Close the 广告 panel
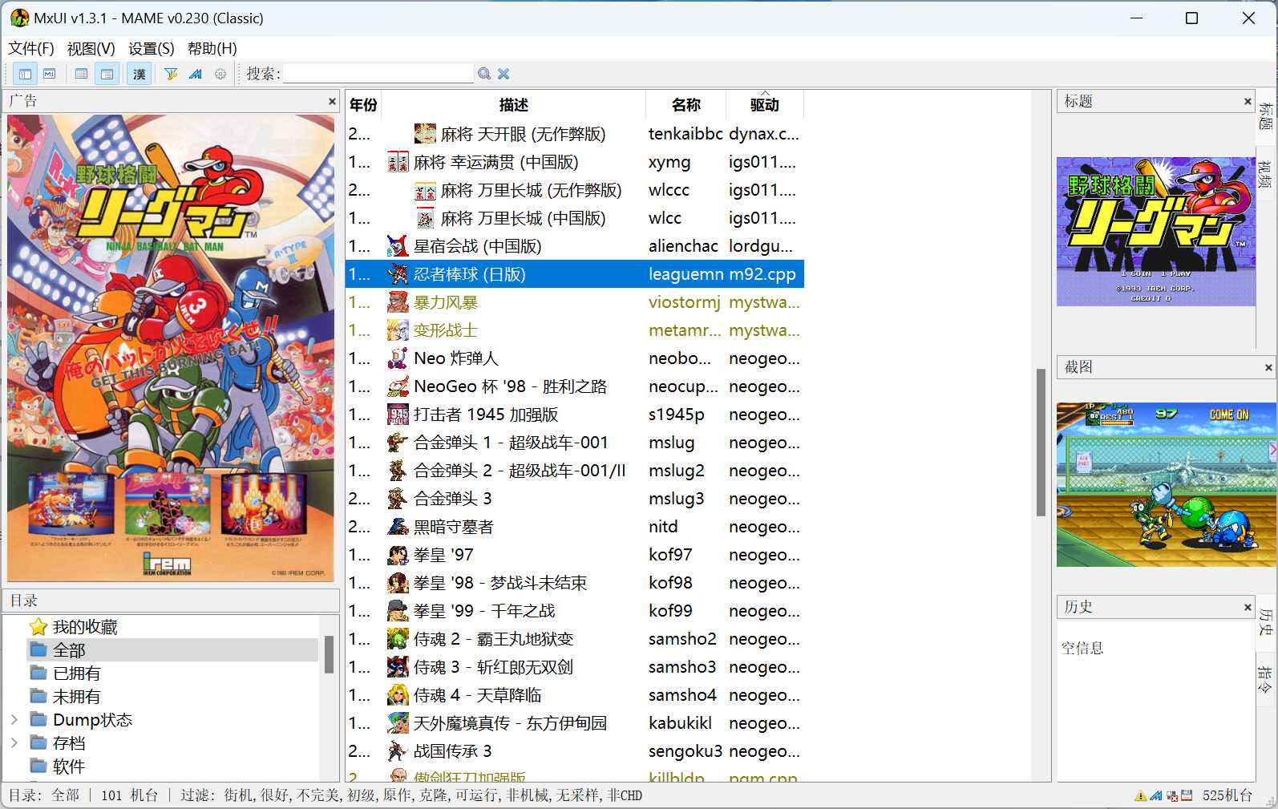 coord(332,101)
